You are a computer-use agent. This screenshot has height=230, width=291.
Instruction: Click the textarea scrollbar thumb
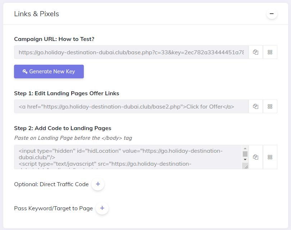pyautogui.click(x=245, y=154)
